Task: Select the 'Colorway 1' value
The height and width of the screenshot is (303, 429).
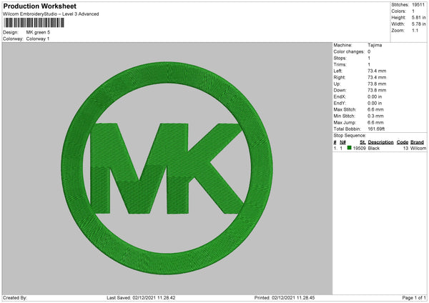Action: point(38,39)
